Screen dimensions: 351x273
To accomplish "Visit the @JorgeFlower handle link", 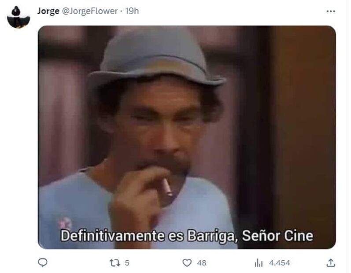I will click(89, 11).
